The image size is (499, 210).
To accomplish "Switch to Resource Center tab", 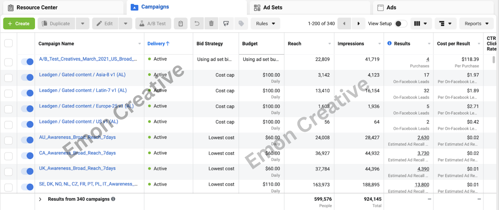I will (63, 8).
